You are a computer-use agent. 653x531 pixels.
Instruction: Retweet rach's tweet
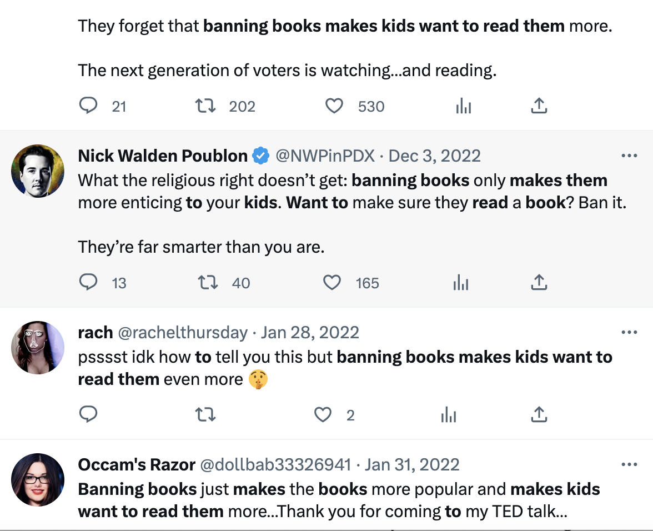coord(207,414)
